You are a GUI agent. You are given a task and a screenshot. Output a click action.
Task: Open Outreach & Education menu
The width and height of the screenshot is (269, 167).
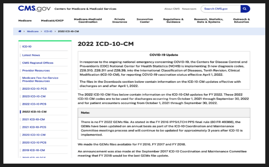[241, 21]
